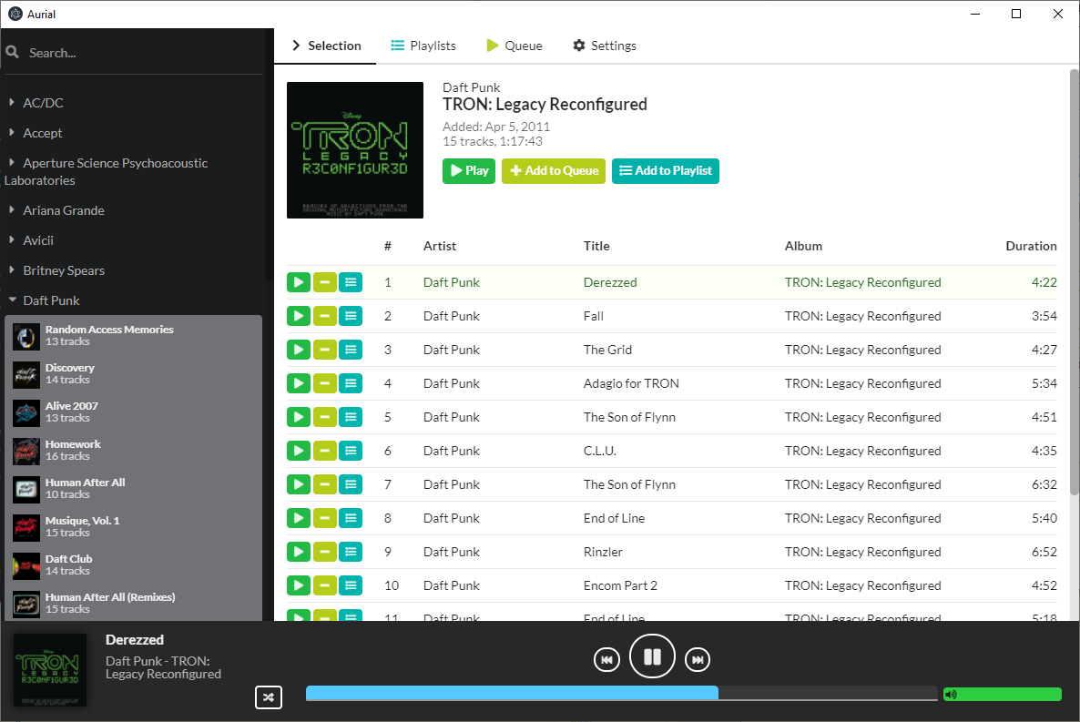This screenshot has height=722, width=1080.
Task: Open the Playlists tab
Action: 423,46
